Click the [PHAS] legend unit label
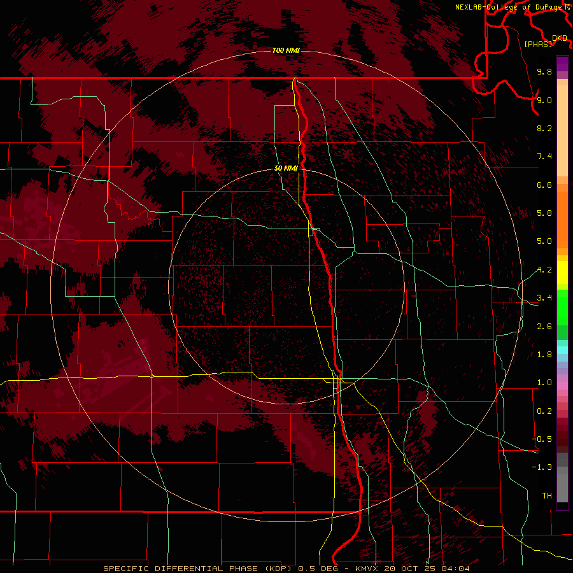The width and height of the screenshot is (573, 573). pos(538,44)
